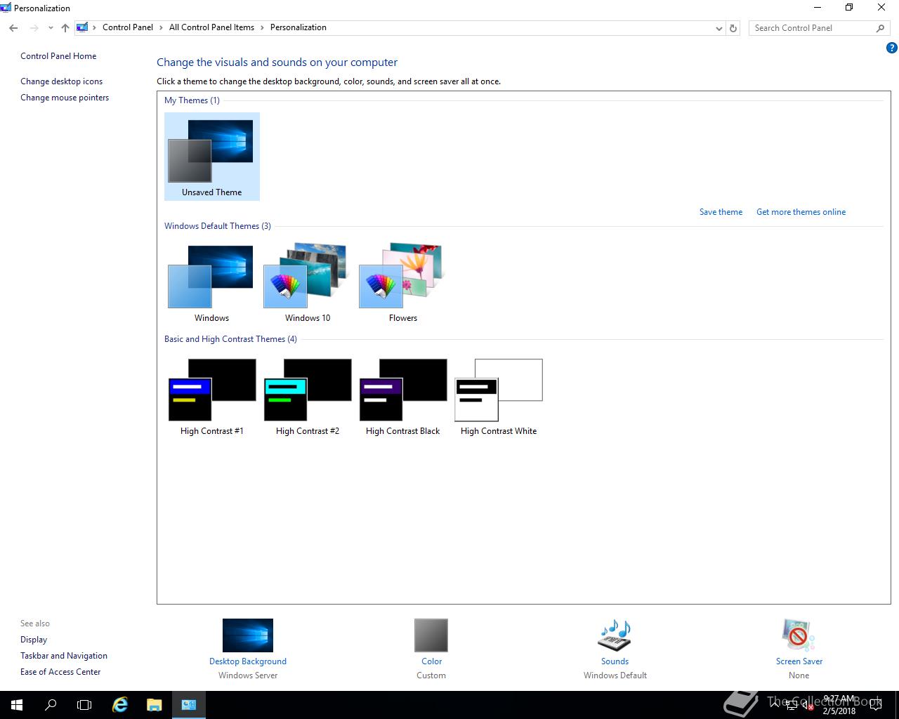Click the Forward navigation arrow
This screenshot has height=719, width=899.
click(x=34, y=28)
